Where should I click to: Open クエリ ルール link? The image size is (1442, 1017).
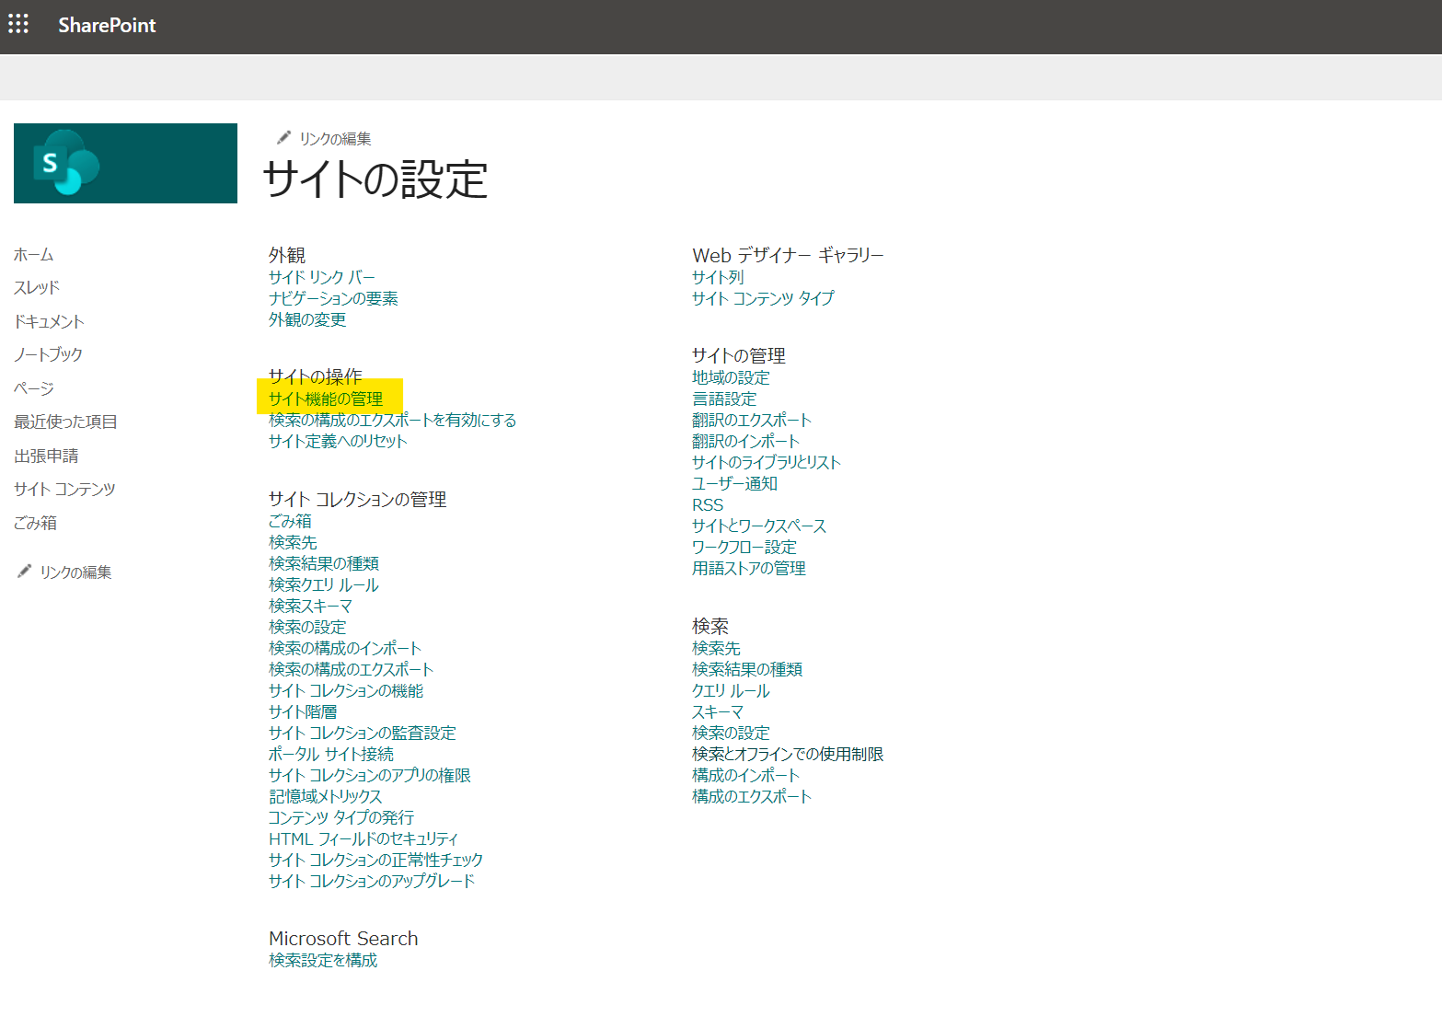click(x=731, y=690)
